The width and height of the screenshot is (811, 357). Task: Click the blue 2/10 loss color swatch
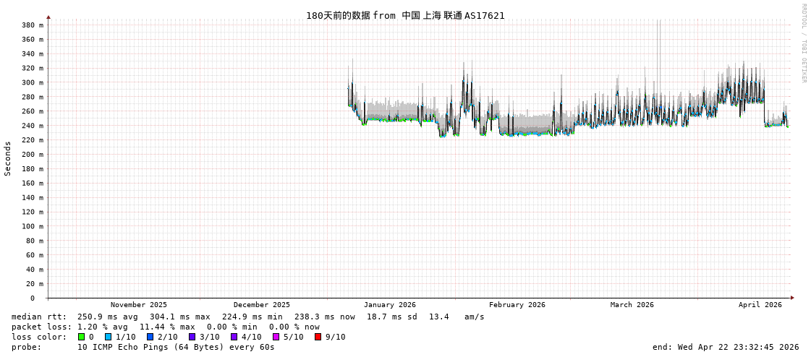click(x=150, y=337)
